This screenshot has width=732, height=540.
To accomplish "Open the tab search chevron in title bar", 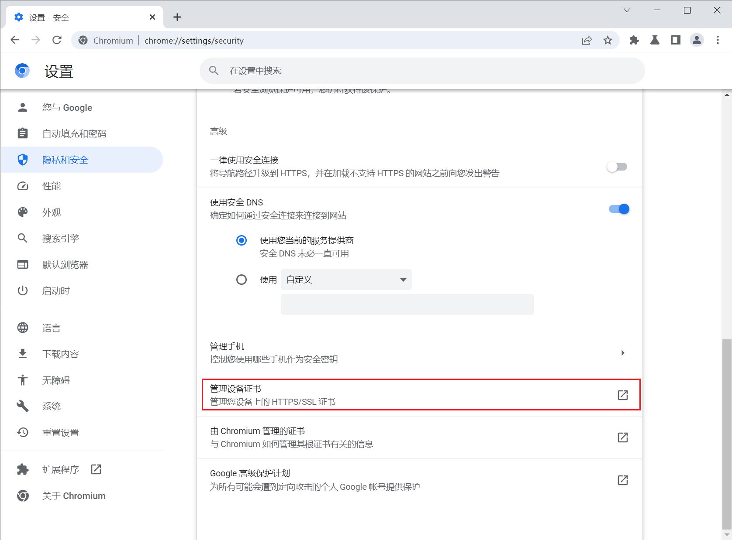I will coord(627,10).
